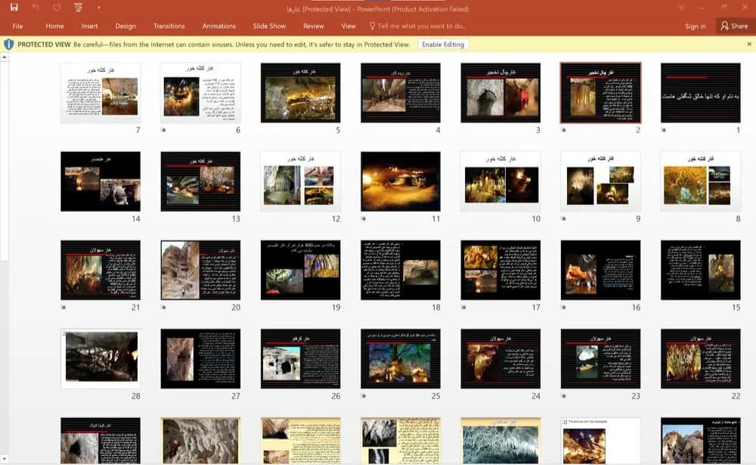Open the File tab
756x465 pixels.
pyautogui.click(x=18, y=26)
